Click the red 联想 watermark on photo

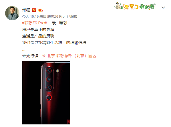pyautogui.click(x=69, y=122)
